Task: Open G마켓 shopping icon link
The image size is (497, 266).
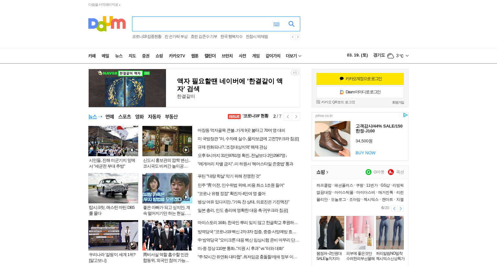Action: point(369,172)
